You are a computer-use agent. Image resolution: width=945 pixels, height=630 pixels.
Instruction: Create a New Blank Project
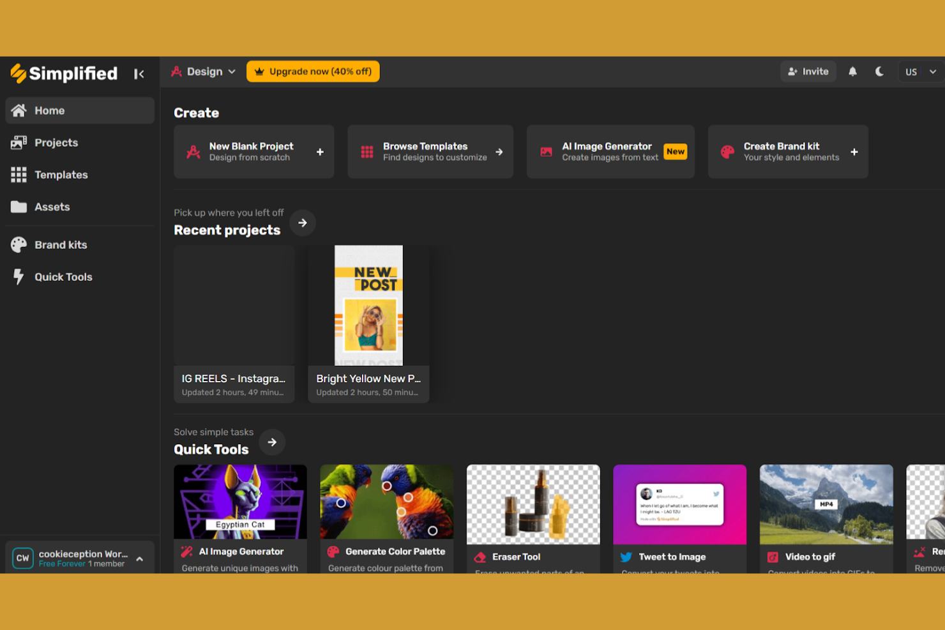point(253,152)
